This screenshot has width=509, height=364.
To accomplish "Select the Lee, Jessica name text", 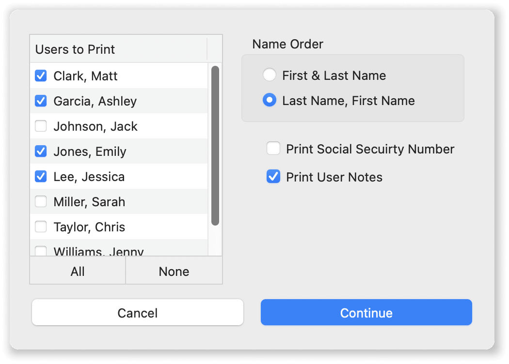I will pyautogui.click(x=89, y=177).
